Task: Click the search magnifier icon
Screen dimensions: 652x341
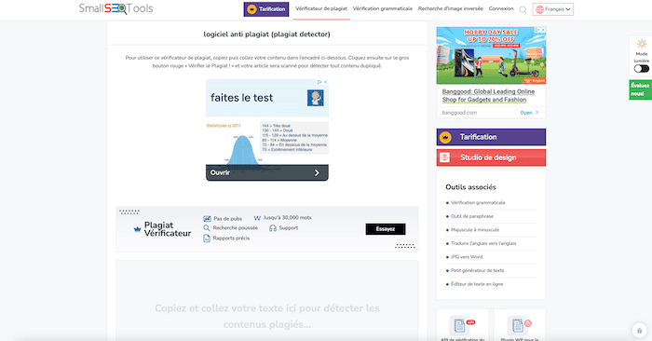Action: tap(523, 9)
